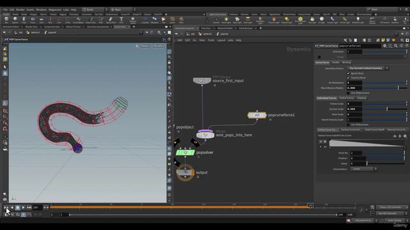This screenshot has width=410, height=230.
Task: Open the File menu
Action: [5, 10]
